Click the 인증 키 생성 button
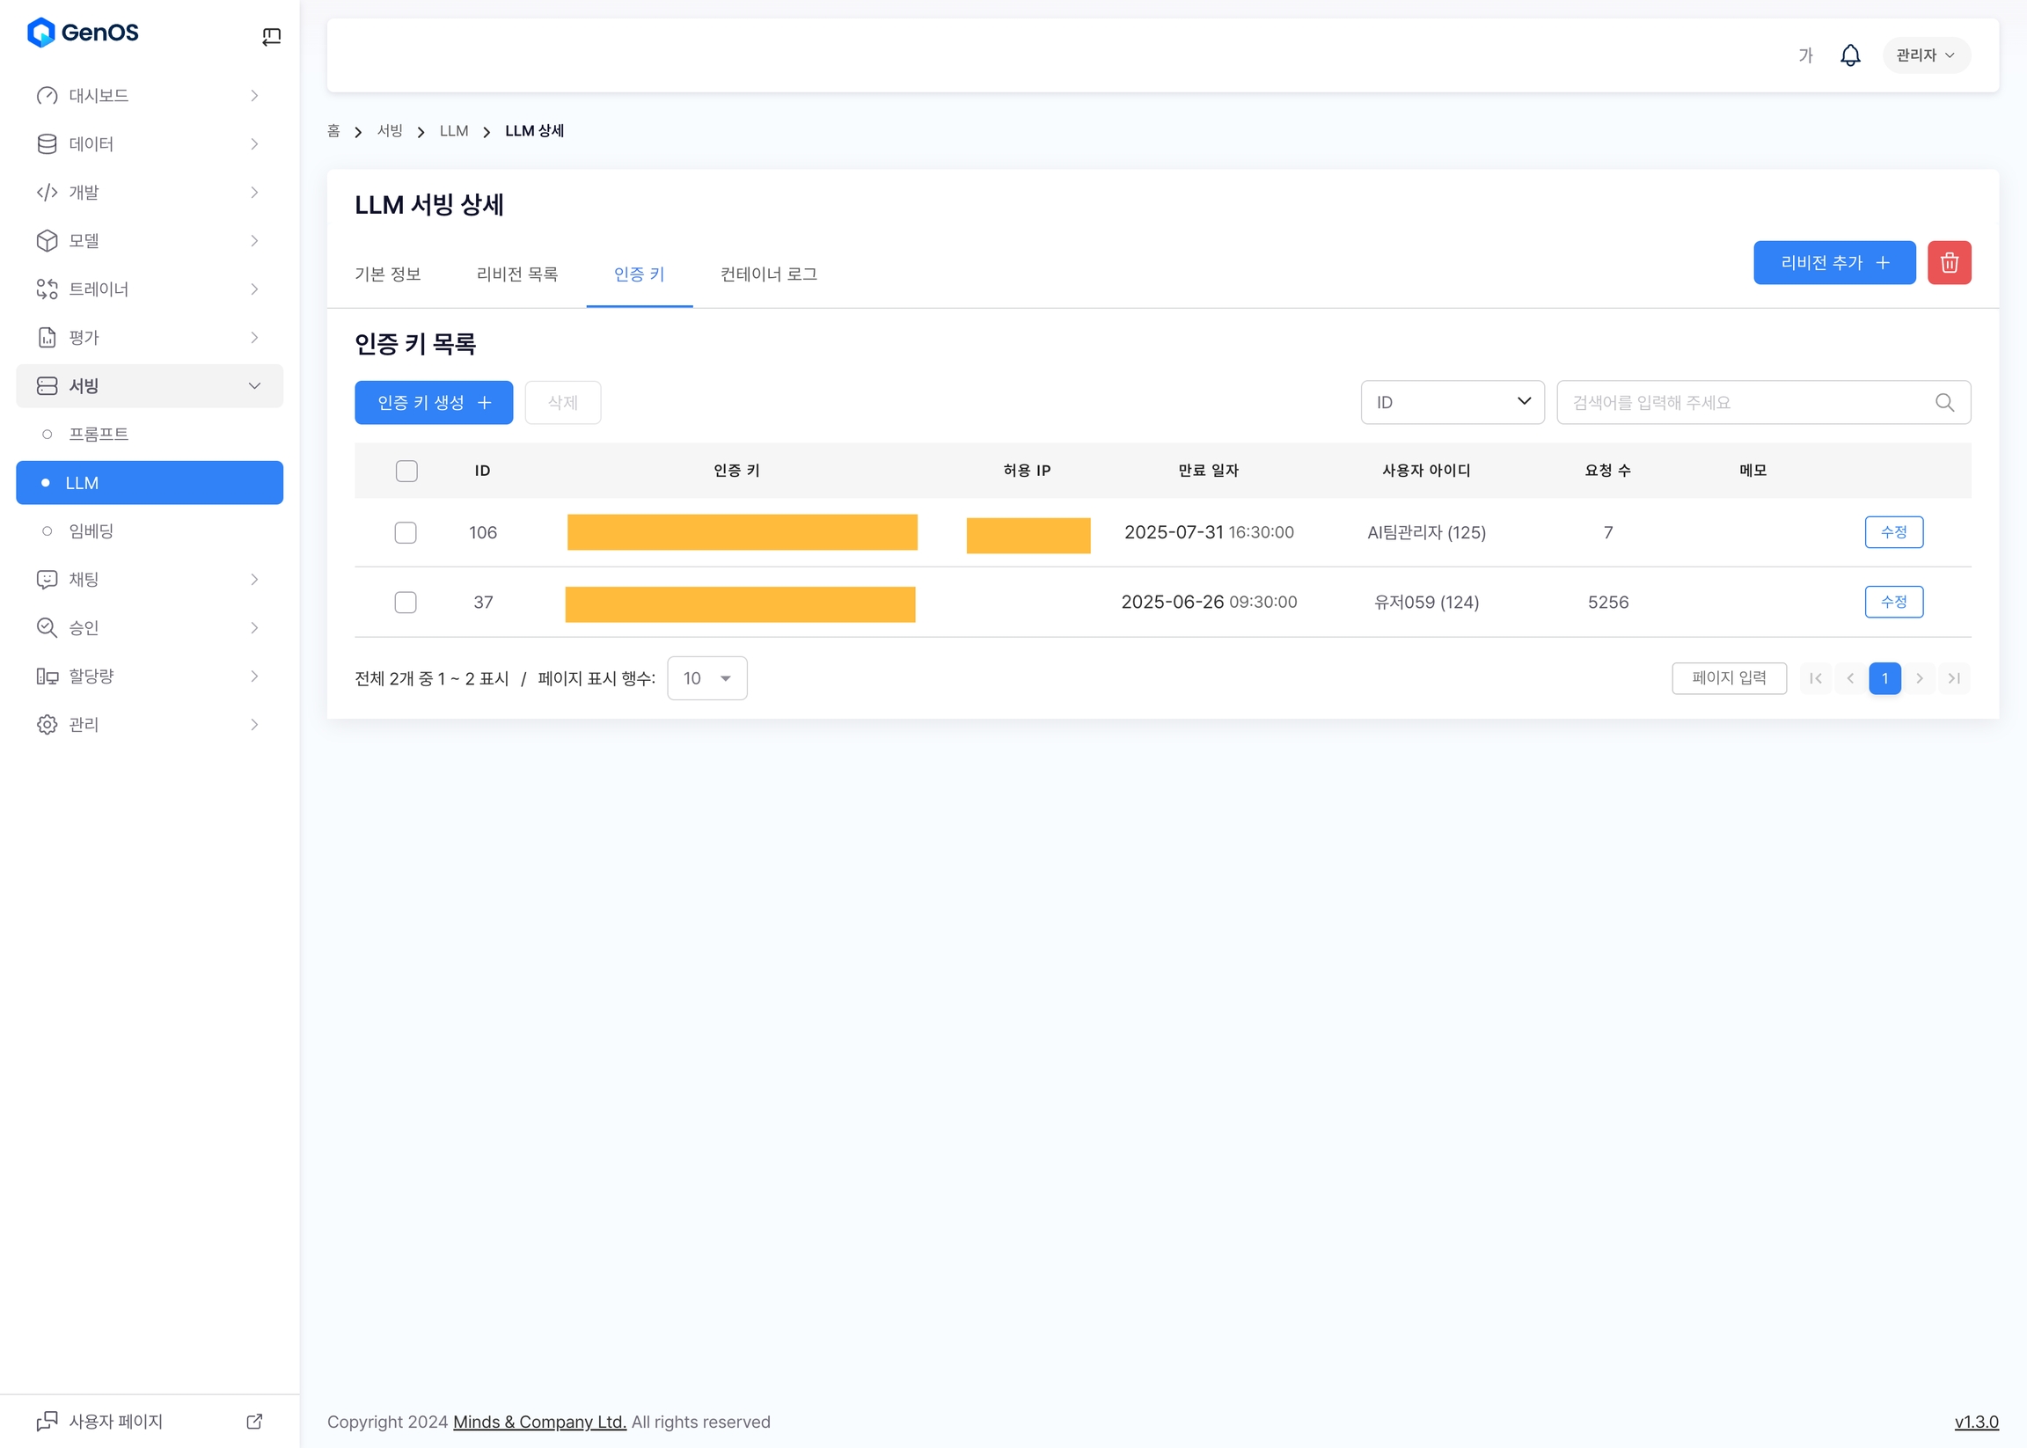Image resolution: width=2027 pixels, height=1448 pixels. pos(434,403)
